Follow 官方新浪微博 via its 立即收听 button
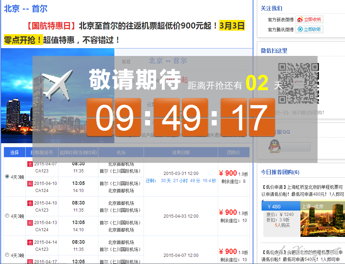The image size is (345, 264). (x=309, y=20)
